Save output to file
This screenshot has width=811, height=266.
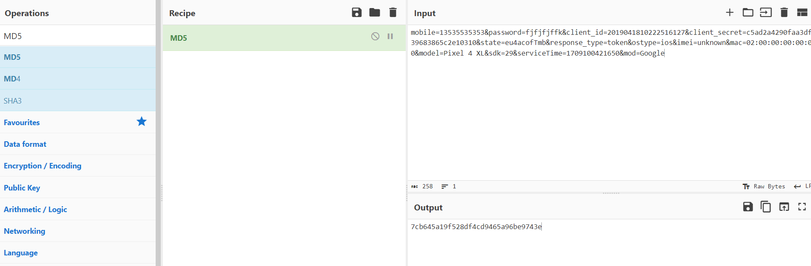coord(748,207)
